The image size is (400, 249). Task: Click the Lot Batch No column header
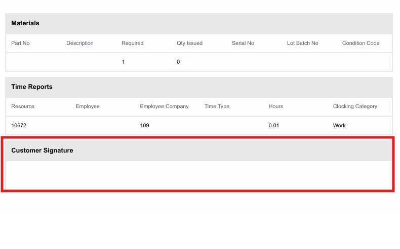[x=303, y=43]
